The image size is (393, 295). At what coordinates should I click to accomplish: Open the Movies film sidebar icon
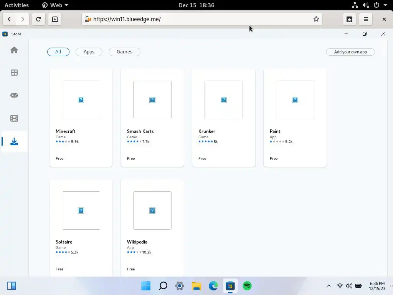[14, 118]
